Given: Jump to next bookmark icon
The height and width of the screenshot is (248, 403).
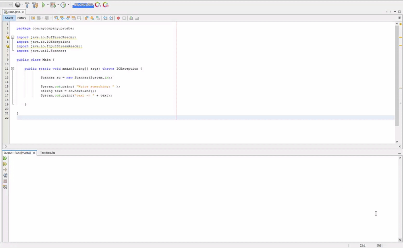Looking at the screenshot, I should tap(92, 18).
